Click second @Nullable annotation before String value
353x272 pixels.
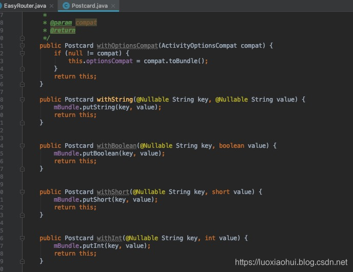[231, 100]
